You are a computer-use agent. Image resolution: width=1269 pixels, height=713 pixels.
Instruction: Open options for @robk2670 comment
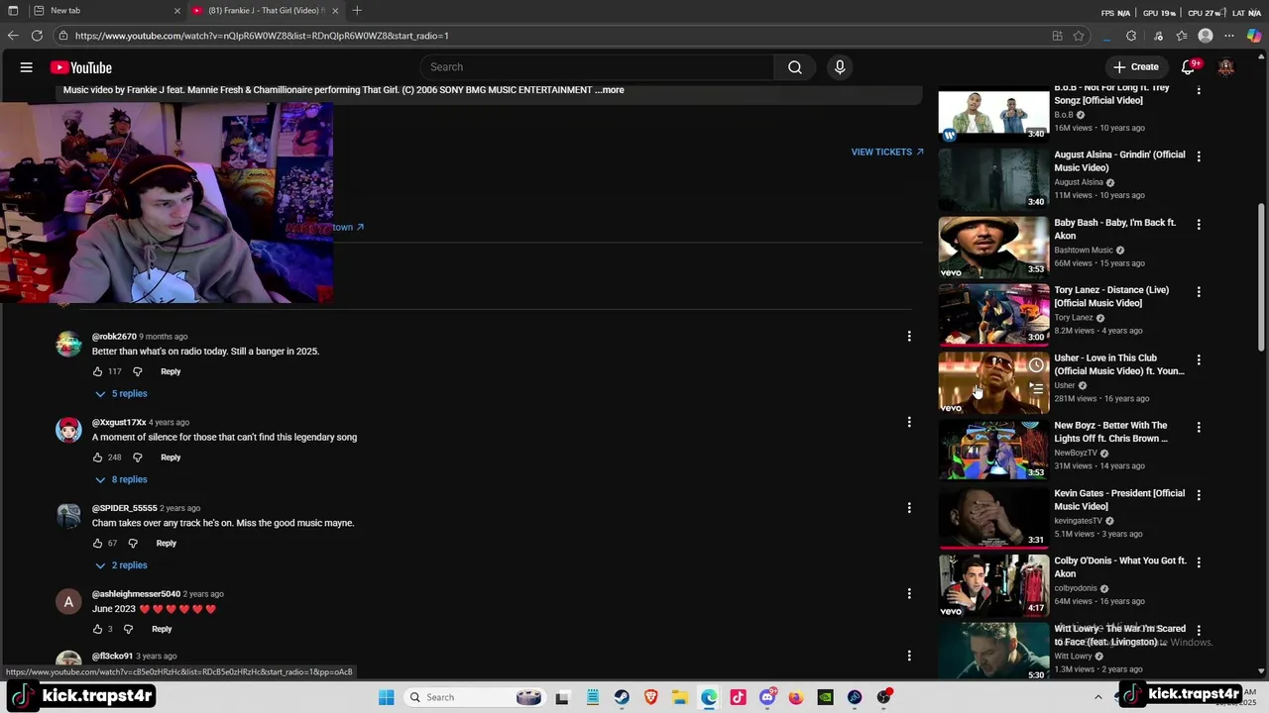click(x=909, y=337)
